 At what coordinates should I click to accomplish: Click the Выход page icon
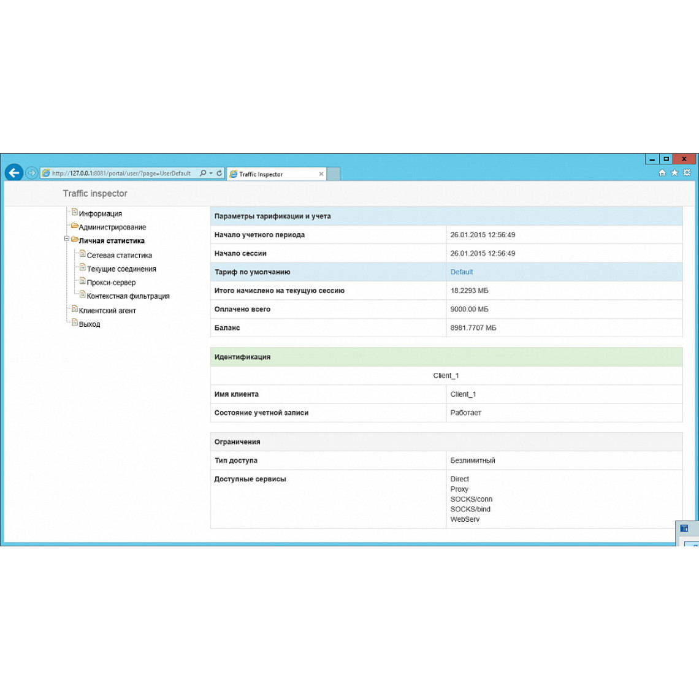(74, 323)
